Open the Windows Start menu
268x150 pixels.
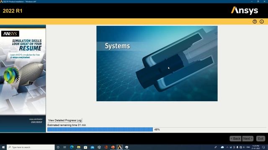click(3, 147)
